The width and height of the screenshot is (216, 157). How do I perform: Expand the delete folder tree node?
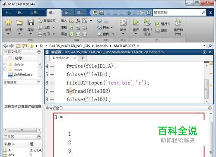point(5,64)
